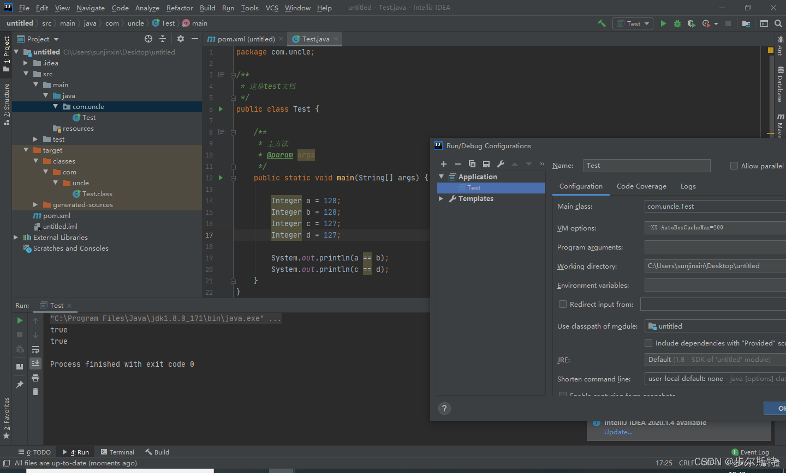The width and height of the screenshot is (786, 473).
Task: Remove configuration with minus icon
Action: pos(458,164)
